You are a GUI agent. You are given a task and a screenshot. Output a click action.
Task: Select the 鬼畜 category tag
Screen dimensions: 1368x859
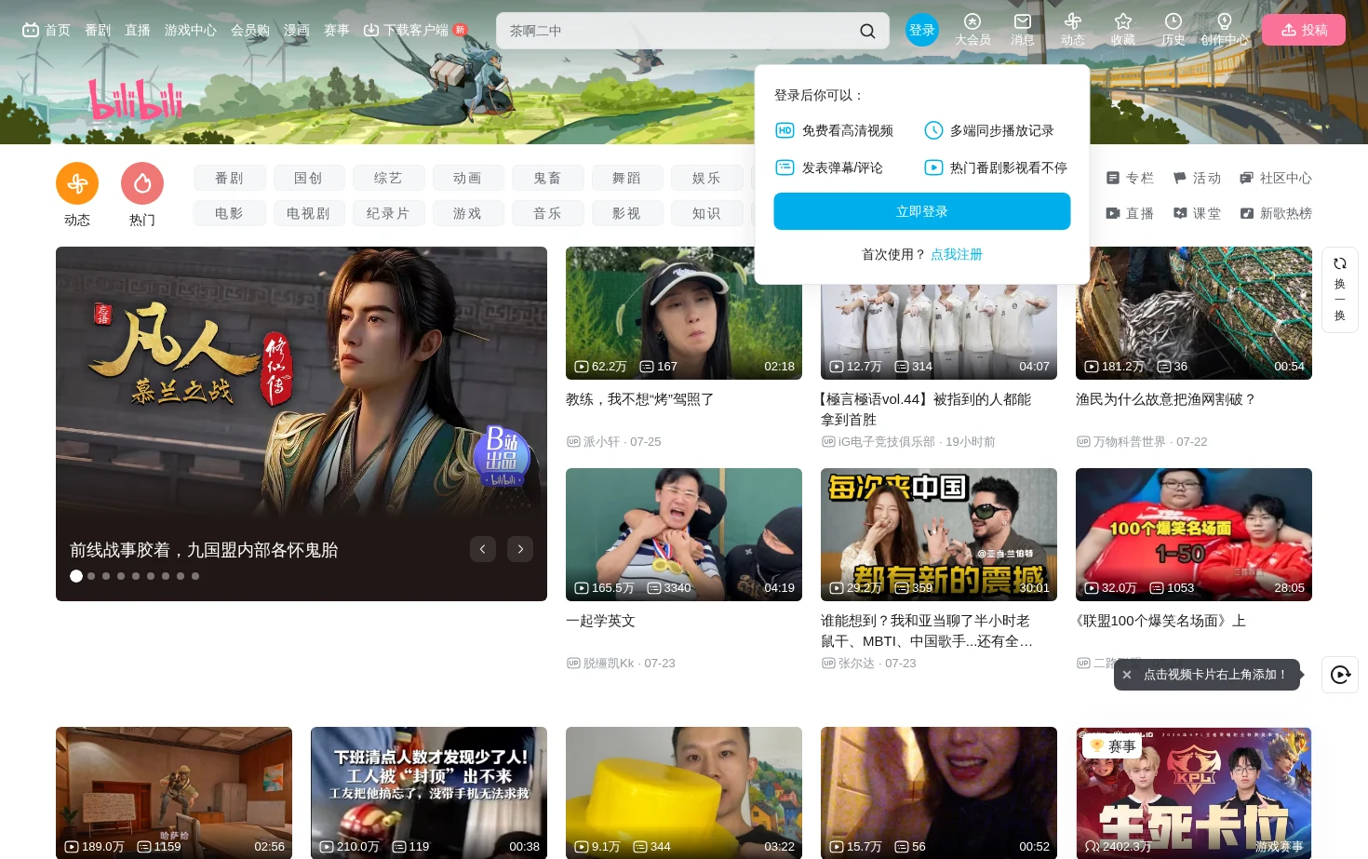pos(547,178)
